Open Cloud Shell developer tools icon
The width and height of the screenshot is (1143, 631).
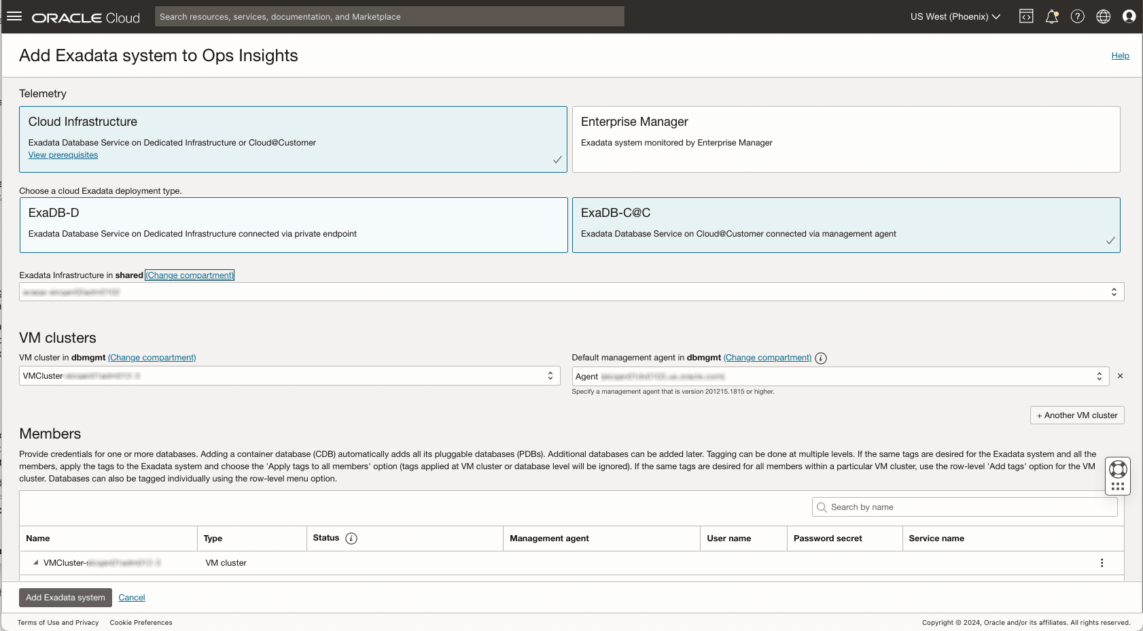click(1026, 16)
